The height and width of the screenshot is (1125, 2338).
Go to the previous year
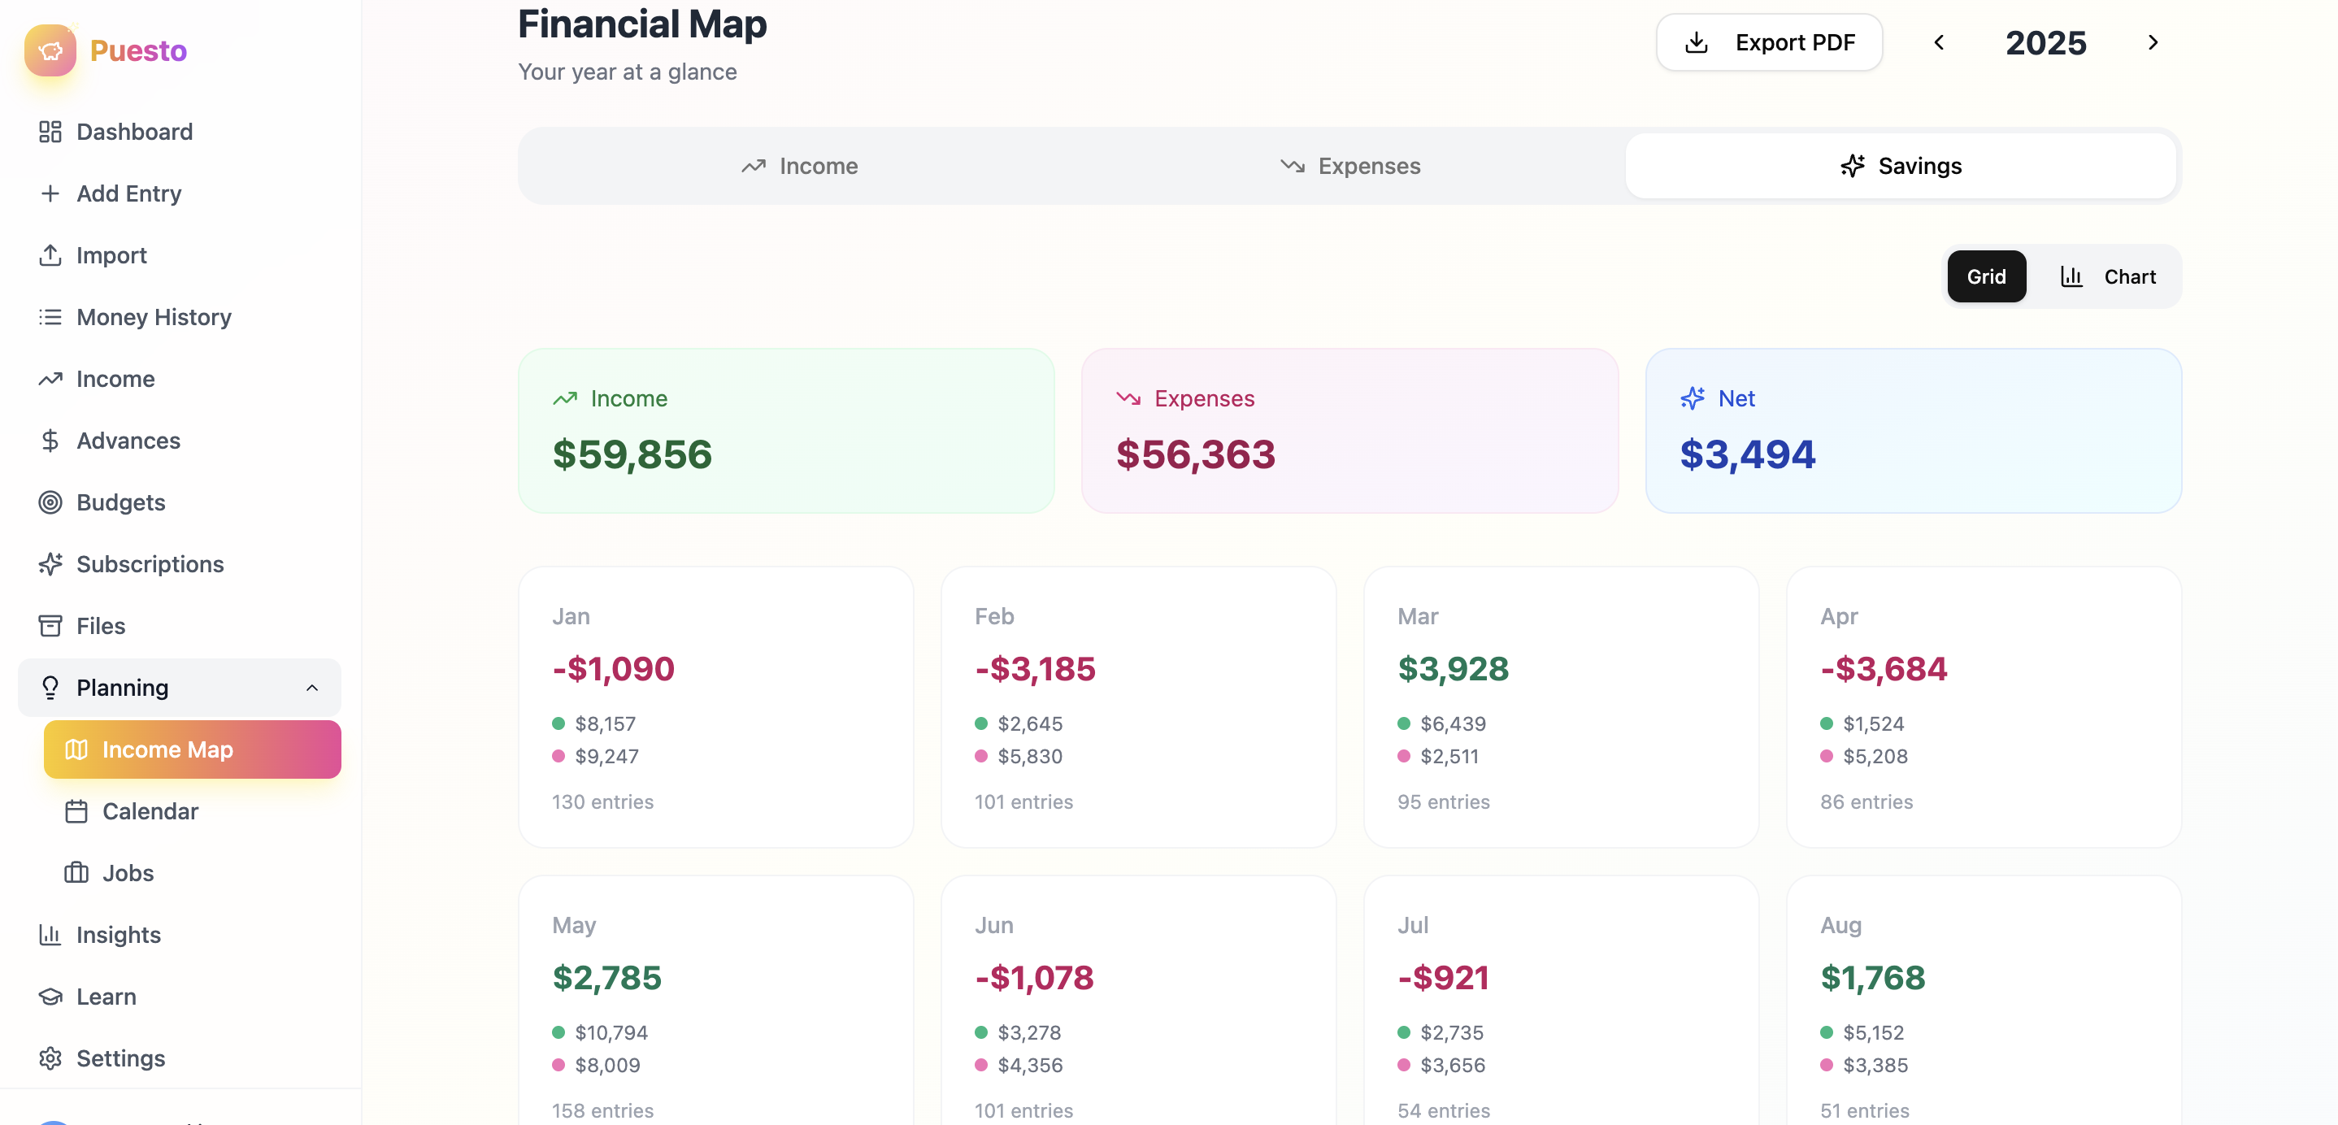click(x=1940, y=41)
